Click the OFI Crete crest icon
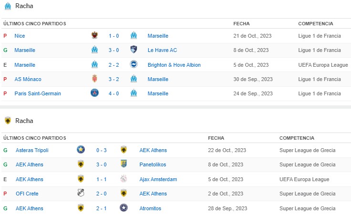This screenshot has width=351, height=215. [81, 194]
